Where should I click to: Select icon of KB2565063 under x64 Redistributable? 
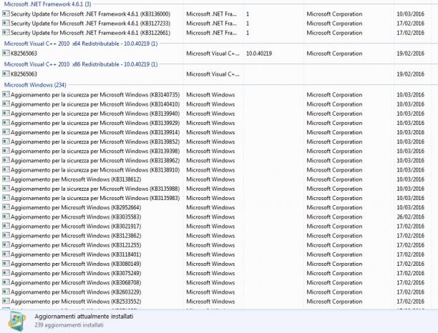point(6,54)
